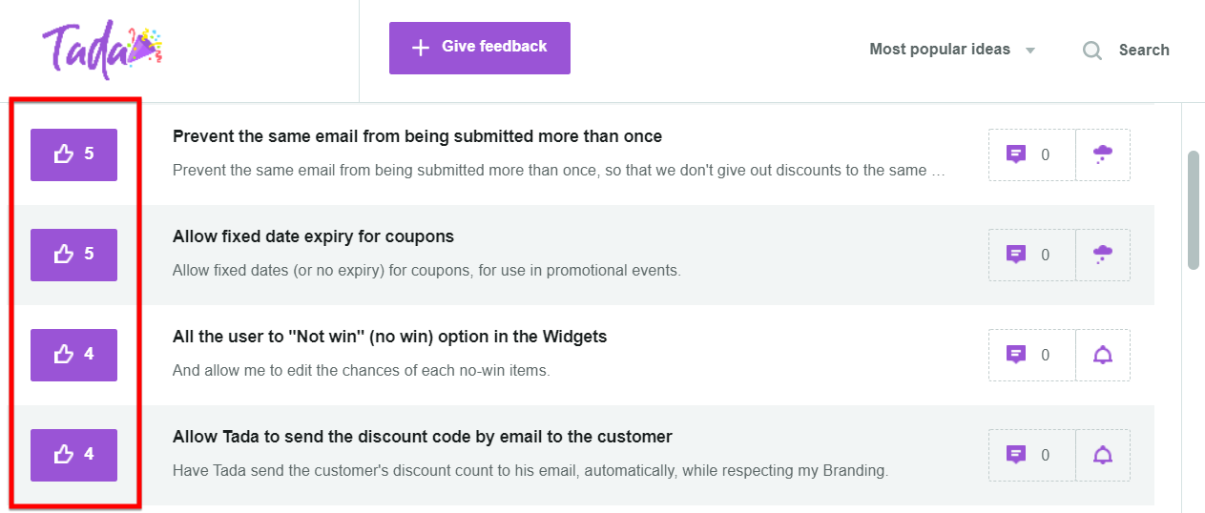Open comments on the duplicate email prevention idea
The width and height of the screenshot is (1205, 513).
[x=1032, y=154]
